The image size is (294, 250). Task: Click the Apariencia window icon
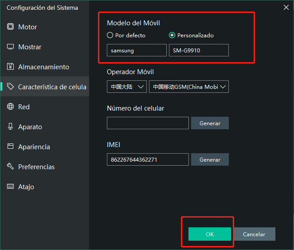click(x=10, y=146)
